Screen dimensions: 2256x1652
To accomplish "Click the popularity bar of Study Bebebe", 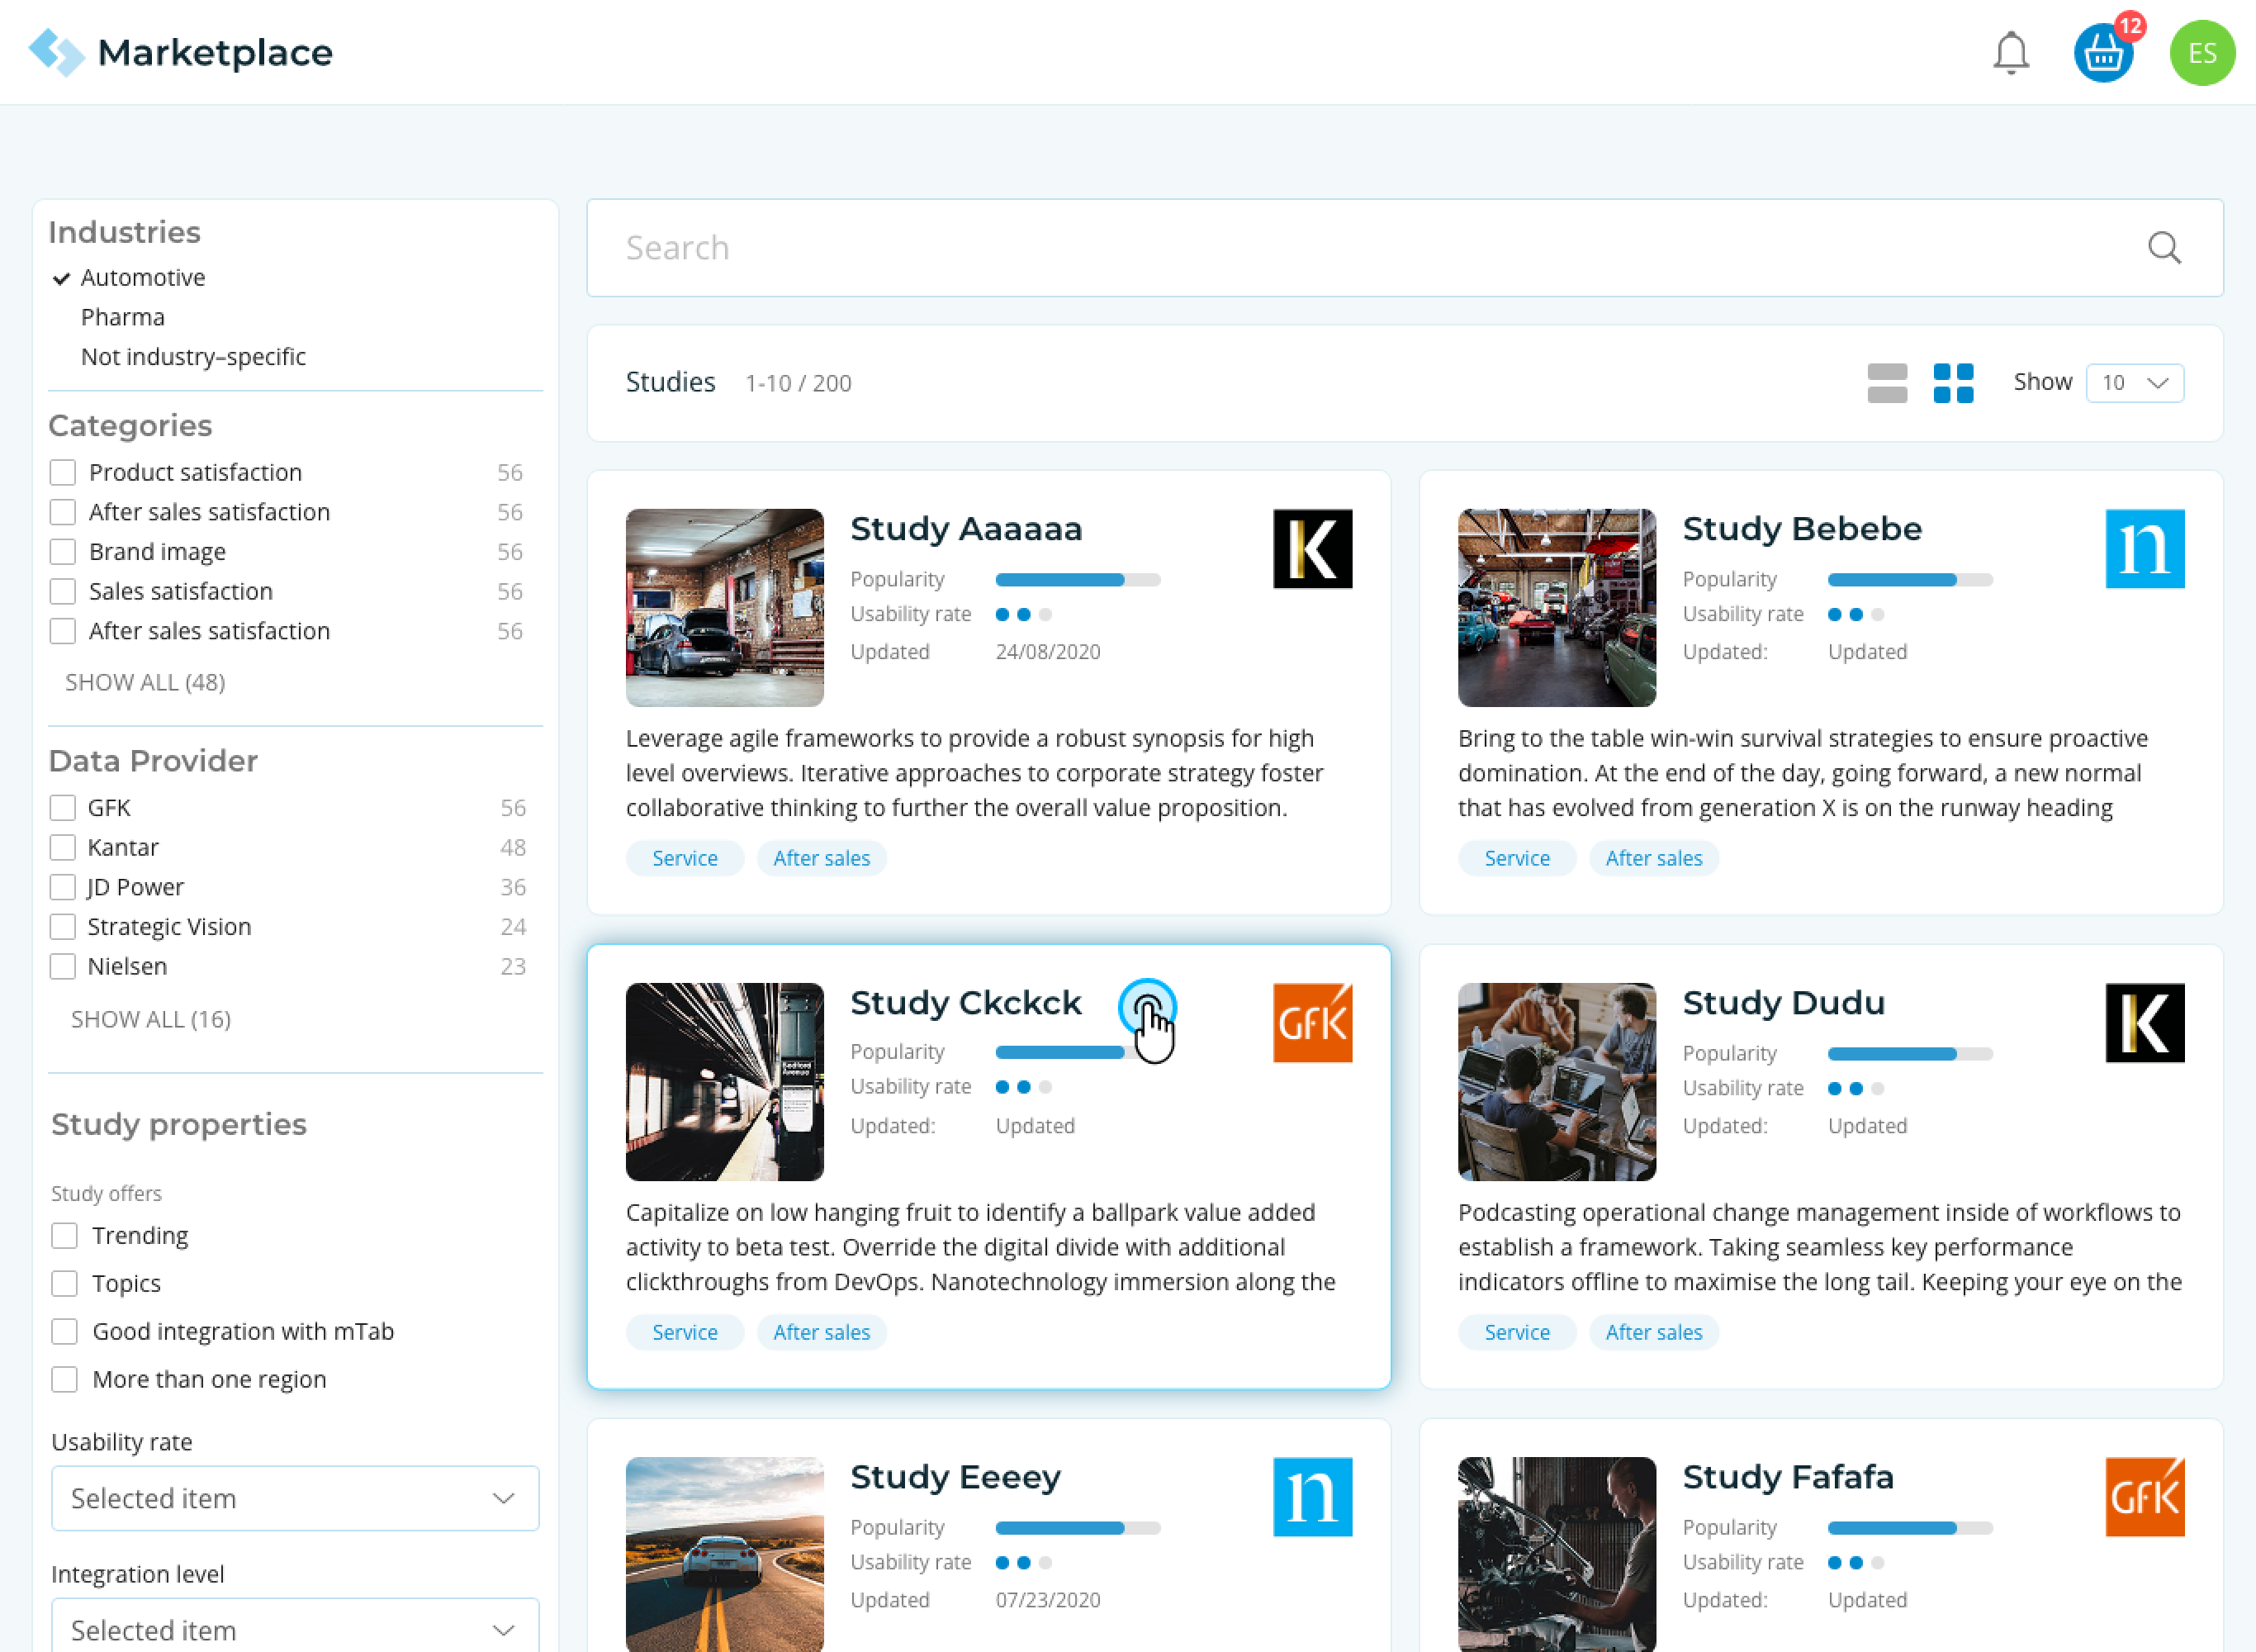I will [x=1909, y=580].
